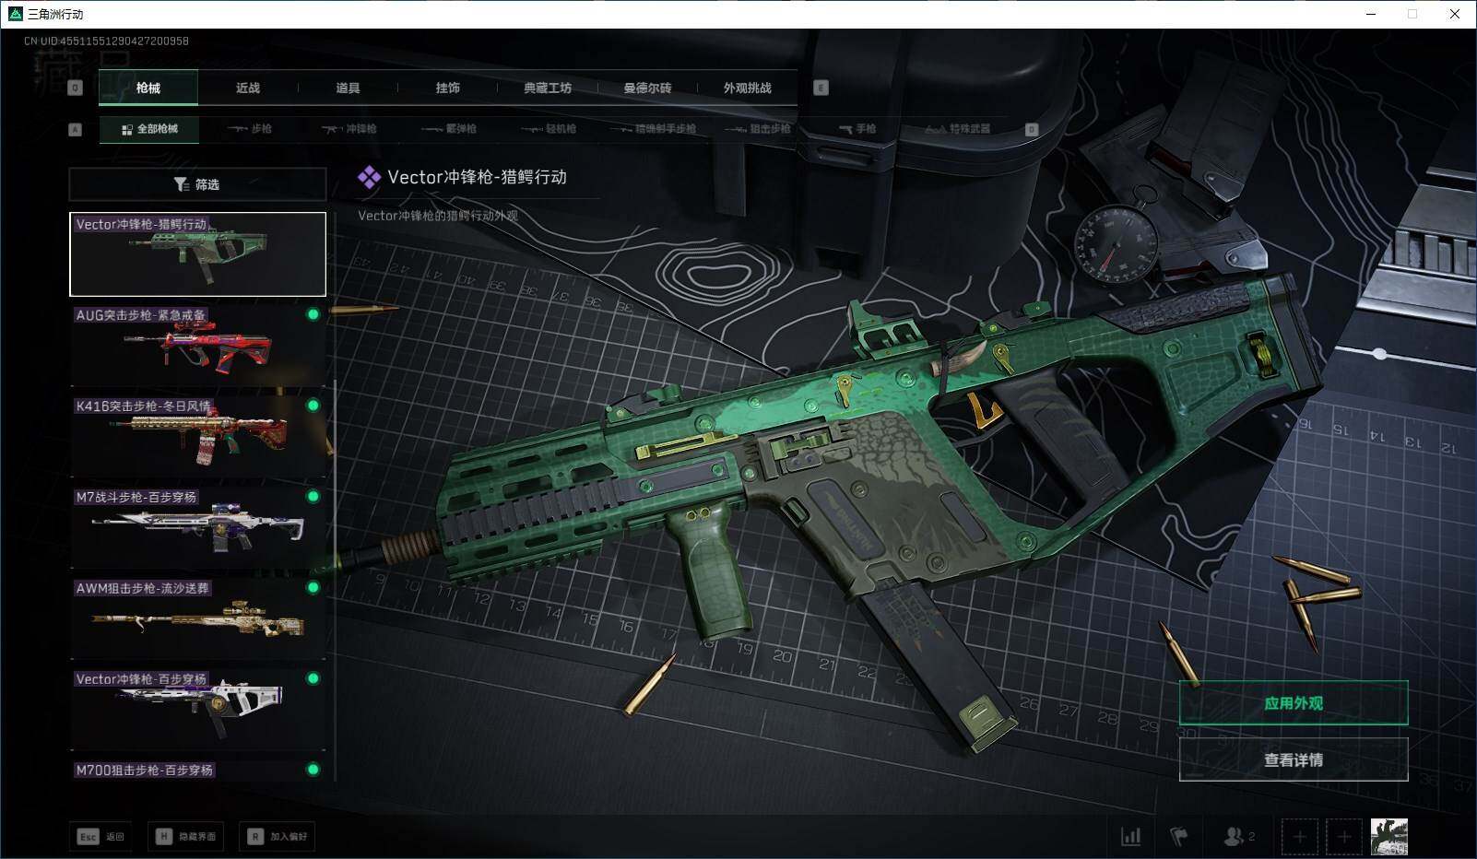Select the K416突击步枪-冬日风情 skin card
This screenshot has width=1477, height=859.
(198, 437)
